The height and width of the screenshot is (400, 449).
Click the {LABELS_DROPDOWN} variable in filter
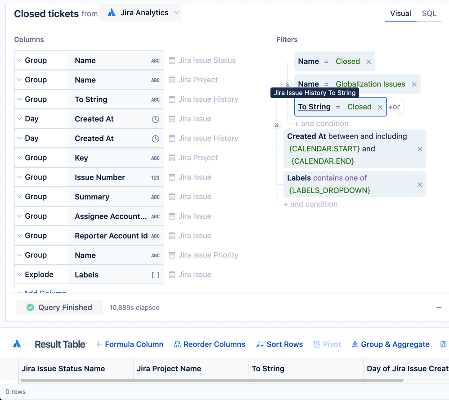[330, 190]
